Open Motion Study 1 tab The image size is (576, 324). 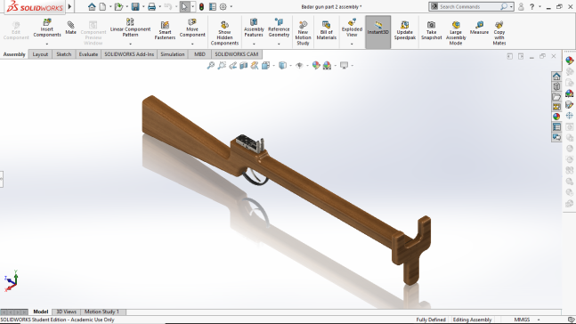pos(101,312)
